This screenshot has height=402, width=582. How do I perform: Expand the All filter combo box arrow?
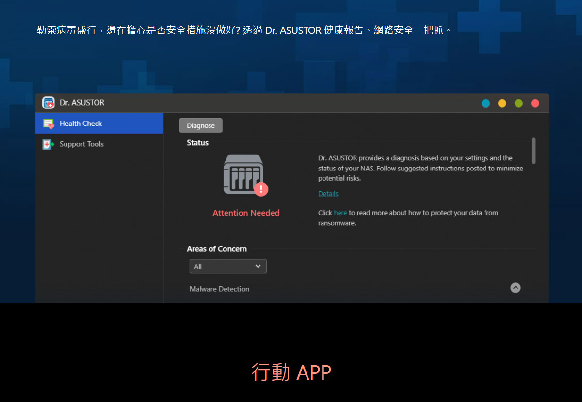pos(259,266)
